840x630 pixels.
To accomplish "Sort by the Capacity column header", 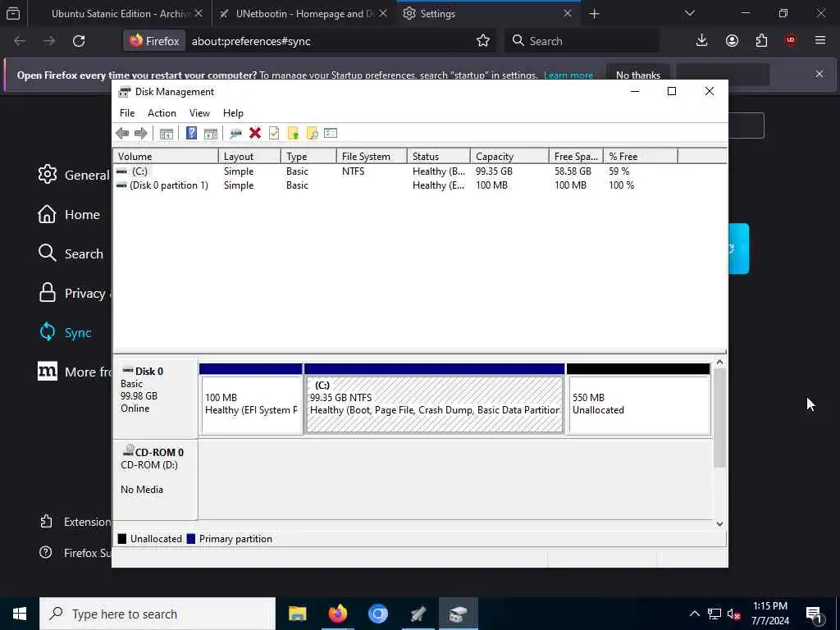I will coord(509,157).
